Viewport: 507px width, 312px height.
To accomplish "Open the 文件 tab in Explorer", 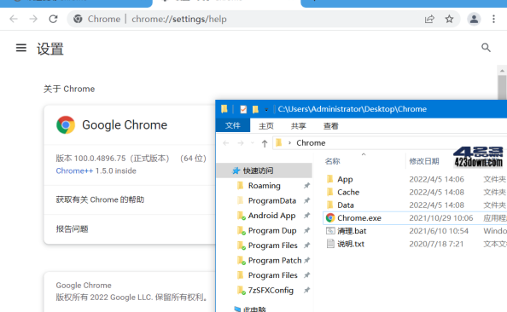I will (233, 125).
